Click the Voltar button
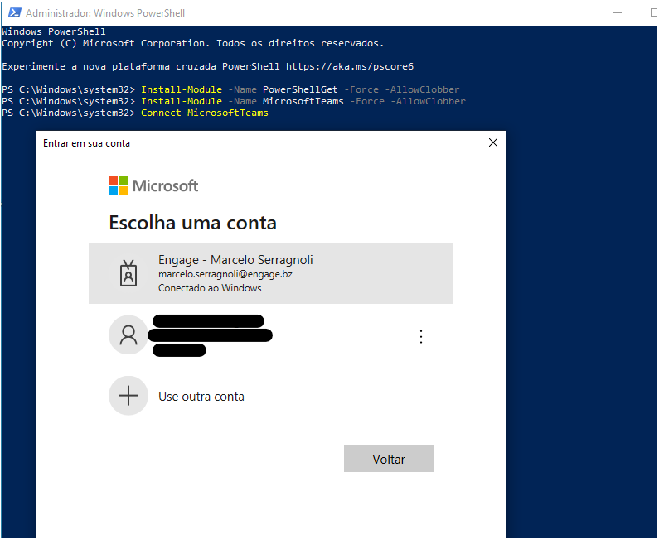 [388, 459]
